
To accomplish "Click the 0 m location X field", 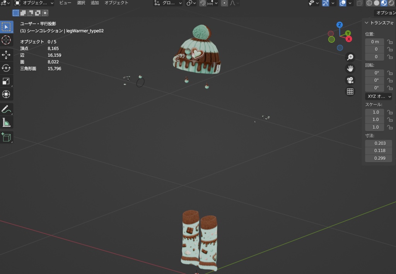I will 374,42.
